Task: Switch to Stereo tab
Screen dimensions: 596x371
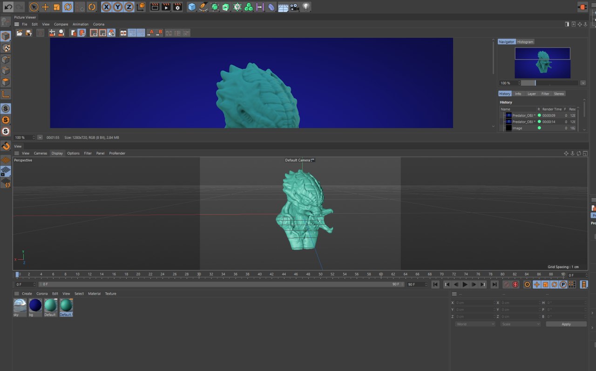Action: coord(559,94)
